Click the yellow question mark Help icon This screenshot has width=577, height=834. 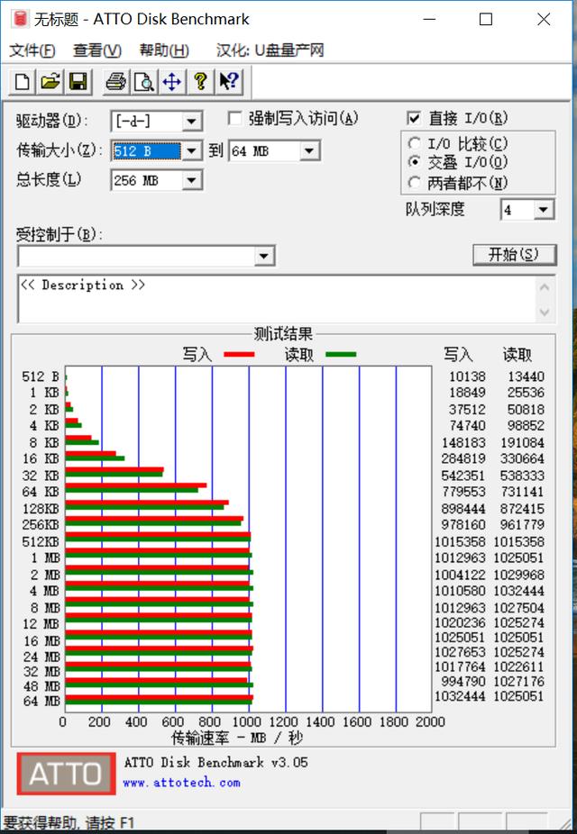pos(200,81)
